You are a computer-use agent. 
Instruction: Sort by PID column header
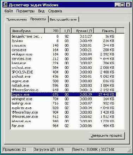53,31
